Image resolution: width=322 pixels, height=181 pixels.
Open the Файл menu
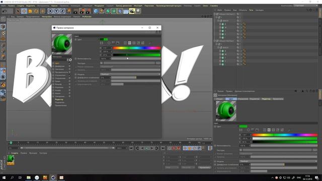(x=4, y=6)
